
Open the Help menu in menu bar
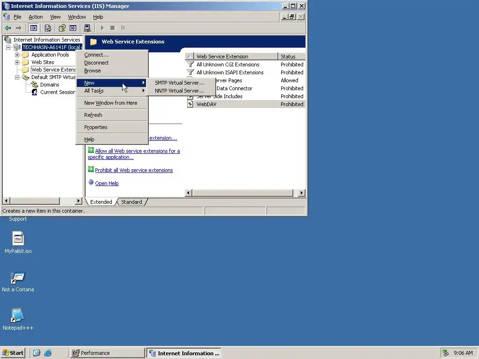click(98, 17)
